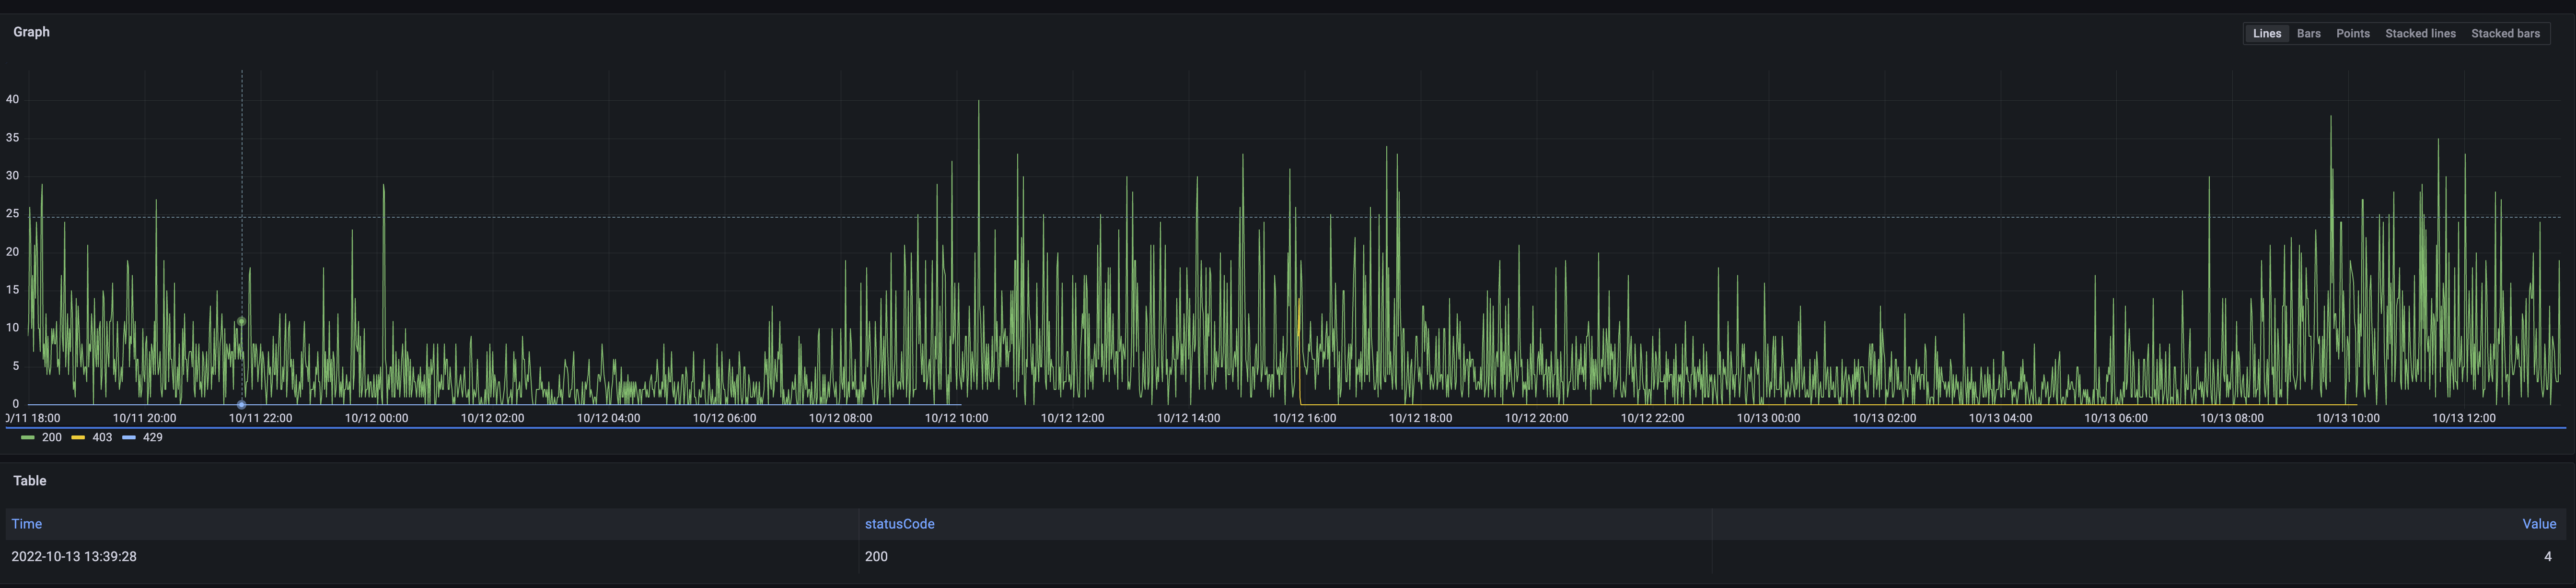Image resolution: width=2576 pixels, height=588 pixels.
Task: Click the 10/12 12:00 x-axis label
Action: click(x=1072, y=418)
